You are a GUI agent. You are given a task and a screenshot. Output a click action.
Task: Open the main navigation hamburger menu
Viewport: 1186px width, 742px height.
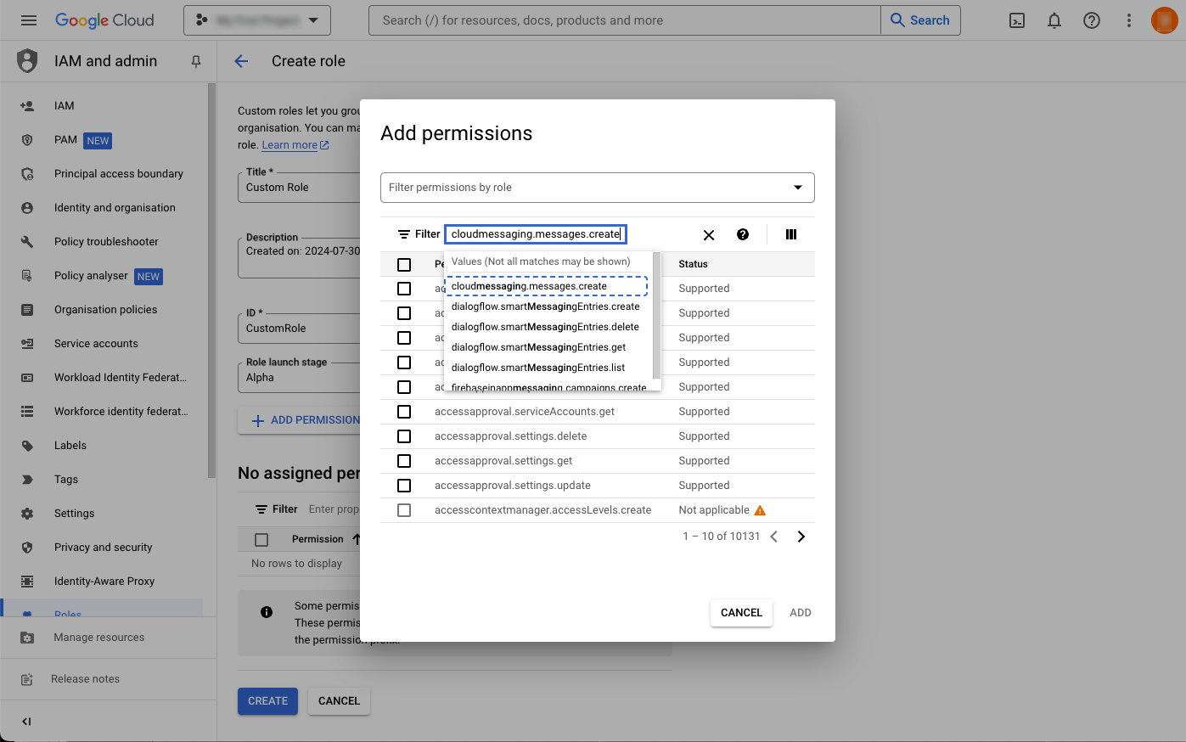click(29, 20)
